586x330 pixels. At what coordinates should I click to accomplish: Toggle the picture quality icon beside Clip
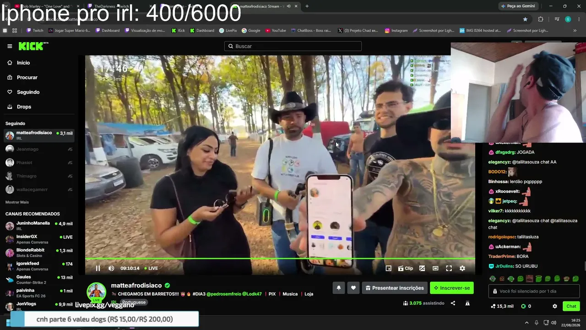click(422, 268)
